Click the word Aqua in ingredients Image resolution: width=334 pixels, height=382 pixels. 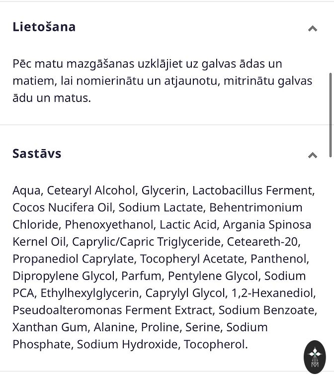(x=27, y=190)
